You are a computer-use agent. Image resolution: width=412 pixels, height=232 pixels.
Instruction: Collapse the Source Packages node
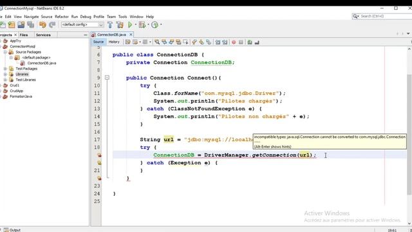(x=5, y=52)
